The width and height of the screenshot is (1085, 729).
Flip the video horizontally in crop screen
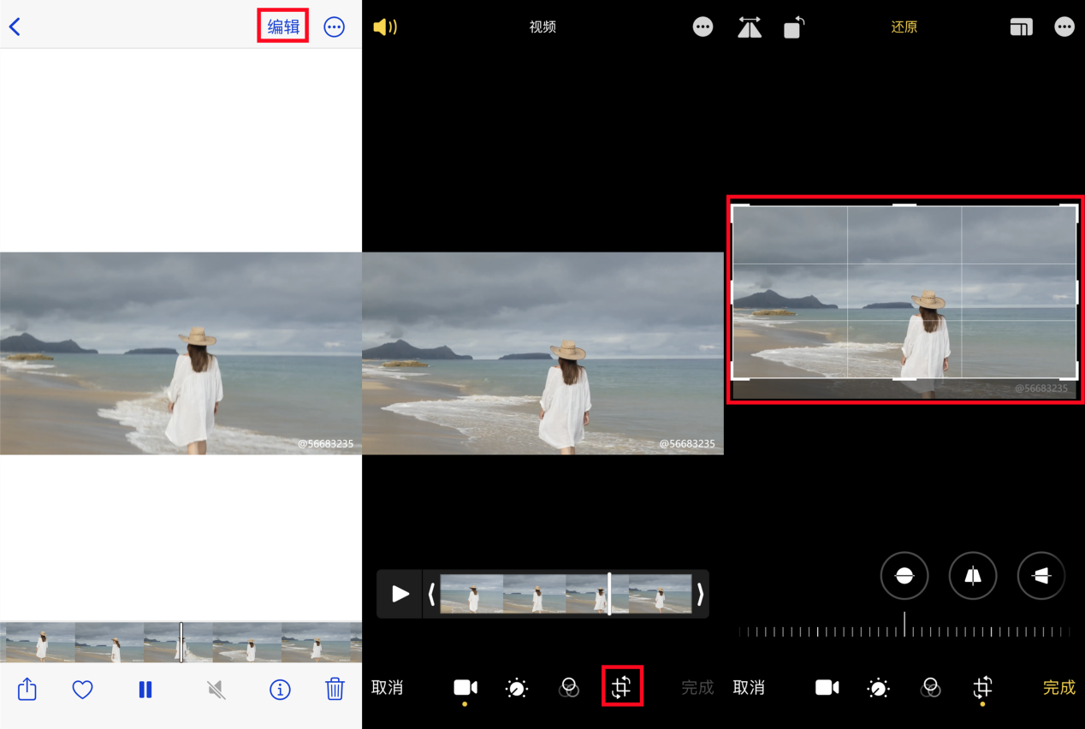click(750, 28)
